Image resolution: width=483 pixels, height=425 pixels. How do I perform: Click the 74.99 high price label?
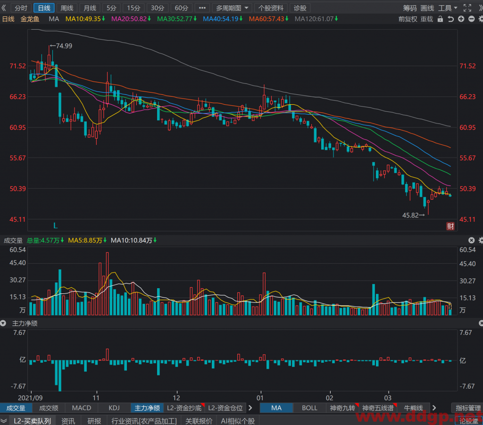pyautogui.click(x=61, y=46)
